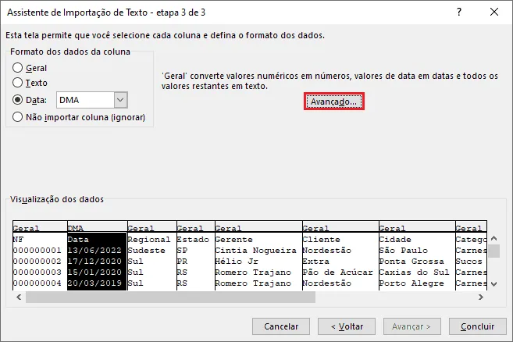513x342 pixels.
Task: Click the Pão de Açúcar cell
Action: click(x=337, y=272)
